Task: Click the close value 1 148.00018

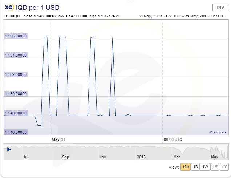Action: click(x=45, y=16)
